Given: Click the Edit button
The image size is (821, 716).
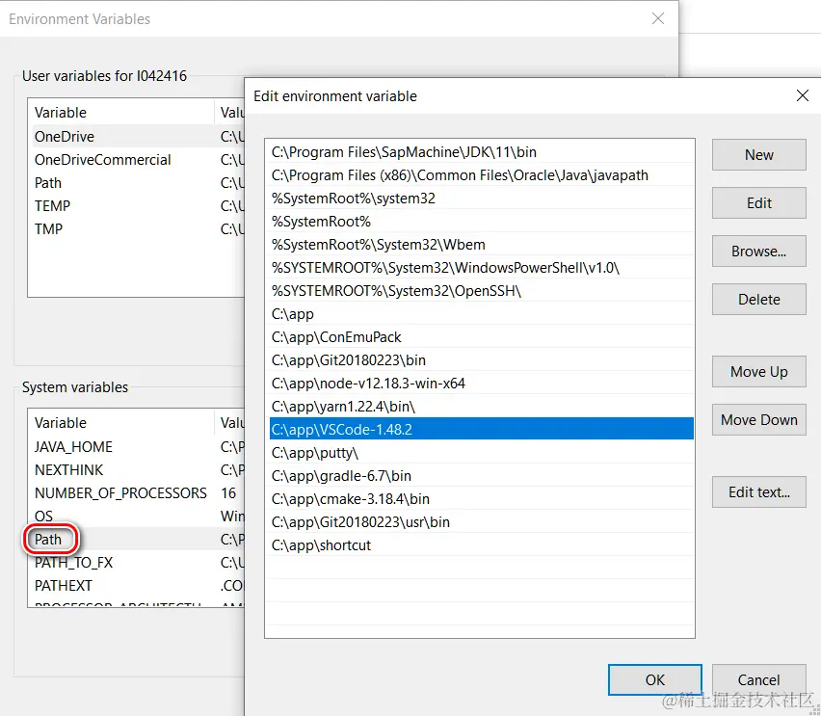Looking at the screenshot, I should pos(758,202).
